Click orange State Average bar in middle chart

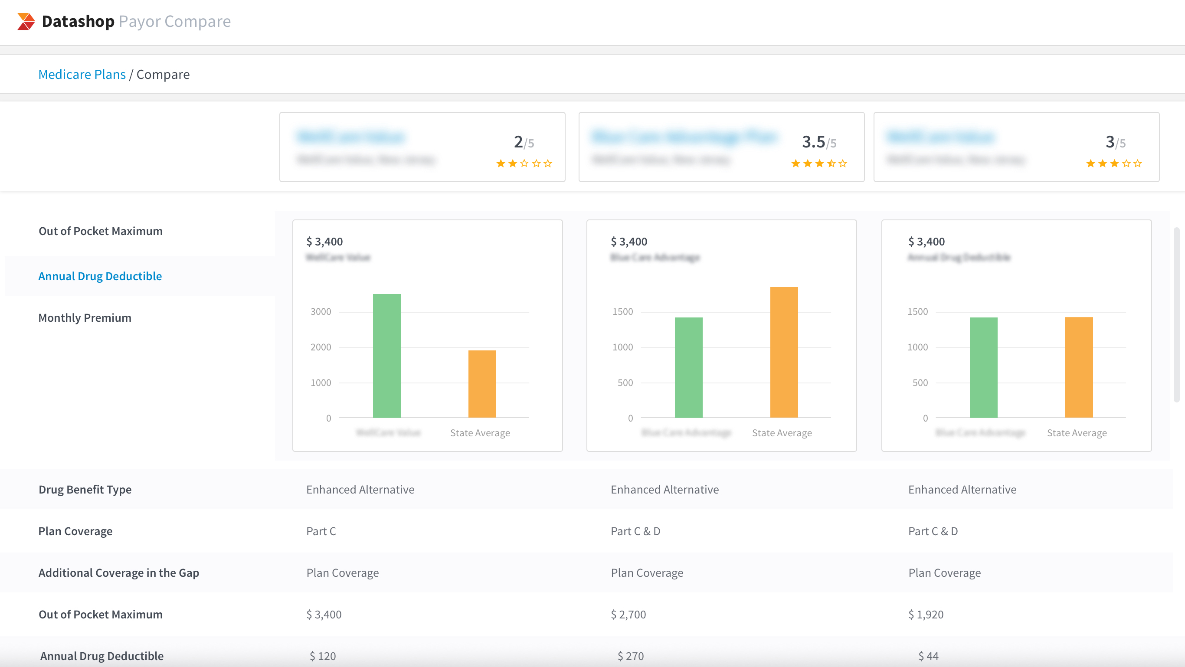(x=784, y=352)
